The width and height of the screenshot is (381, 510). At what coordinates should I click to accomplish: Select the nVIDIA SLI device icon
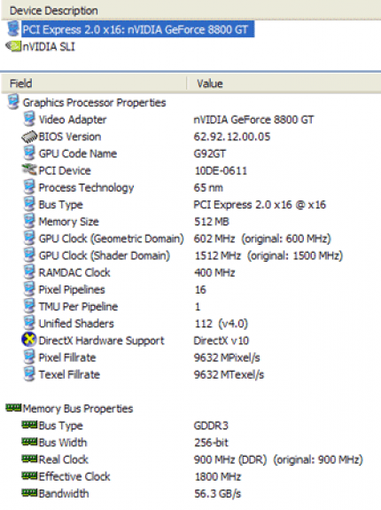(13, 46)
